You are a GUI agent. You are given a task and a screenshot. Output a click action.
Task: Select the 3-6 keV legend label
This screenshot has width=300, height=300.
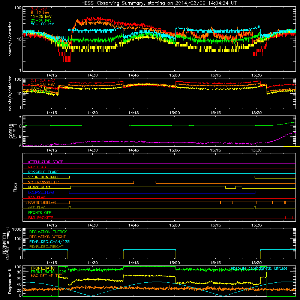pos(39,9)
